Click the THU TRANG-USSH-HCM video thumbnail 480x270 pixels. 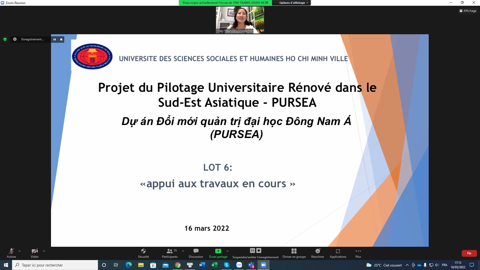pos(240,20)
